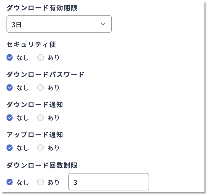Turn on あり radio button for ダウンロード通知
Viewport: 208px width, 196px height.
click(40, 118)
